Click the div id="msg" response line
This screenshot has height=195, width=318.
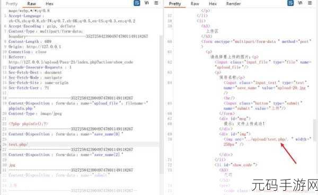235,119
